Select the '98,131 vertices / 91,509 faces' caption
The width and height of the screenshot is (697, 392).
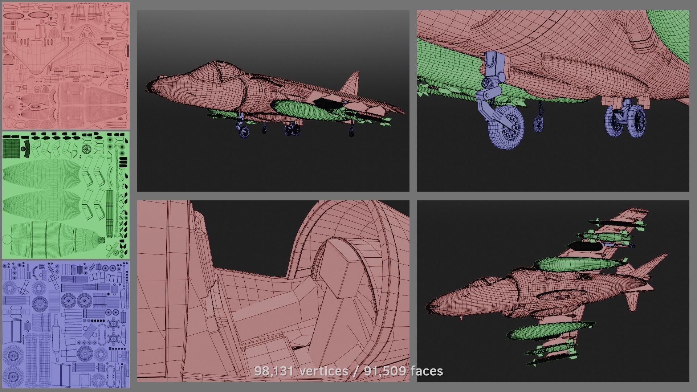[348, 371]
